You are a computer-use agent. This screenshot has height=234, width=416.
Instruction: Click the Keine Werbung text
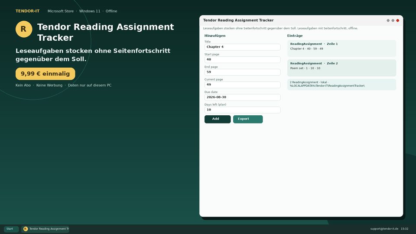point(49,85)
